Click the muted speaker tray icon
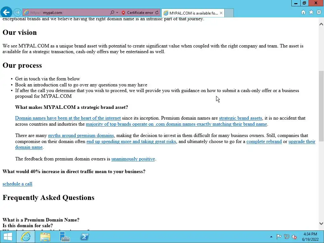Image resolution: width=324 pixels, height=243 pixels. click(294, 237)
